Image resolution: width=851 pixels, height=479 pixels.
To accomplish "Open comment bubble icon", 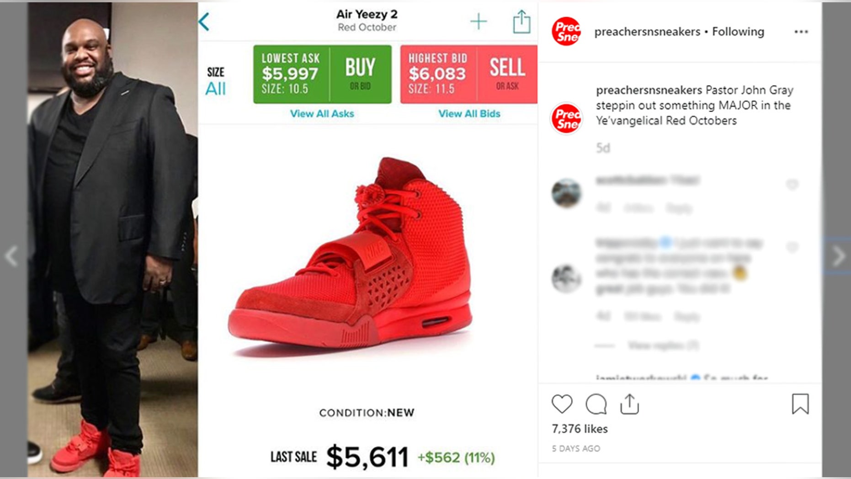I will pos(596,404).
